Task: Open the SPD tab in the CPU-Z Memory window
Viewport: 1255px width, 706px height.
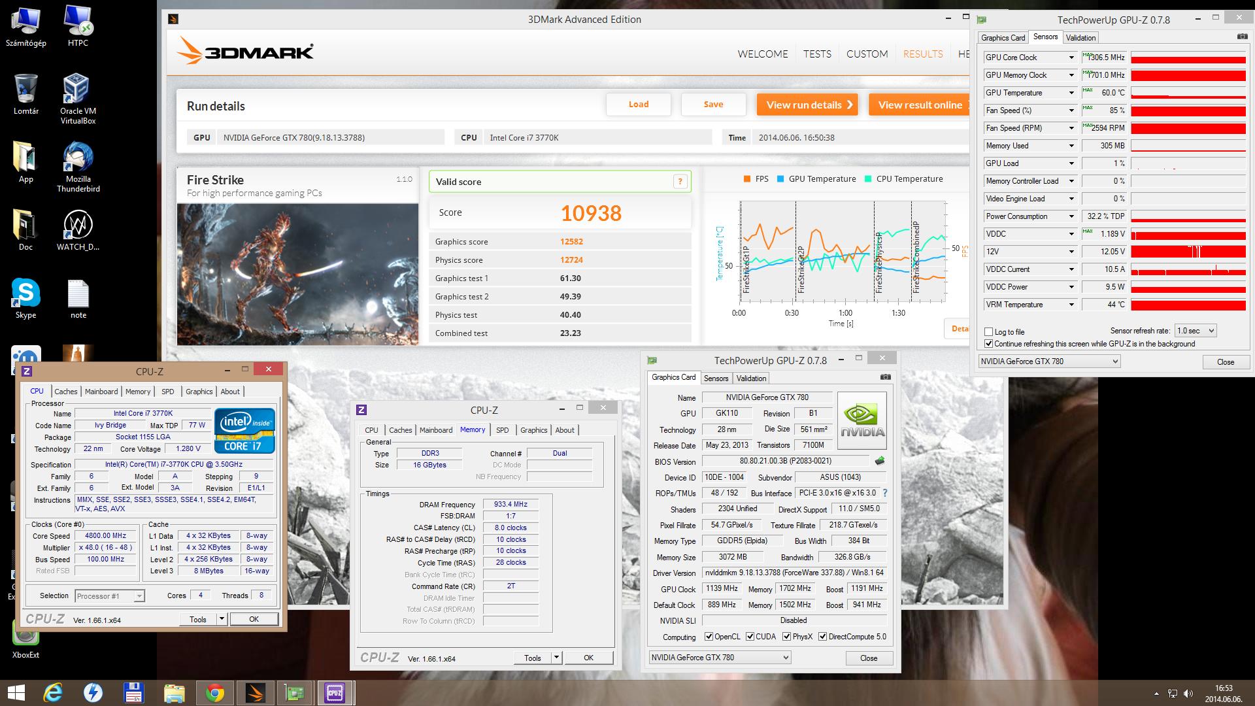Action: [x=502, y=430]
